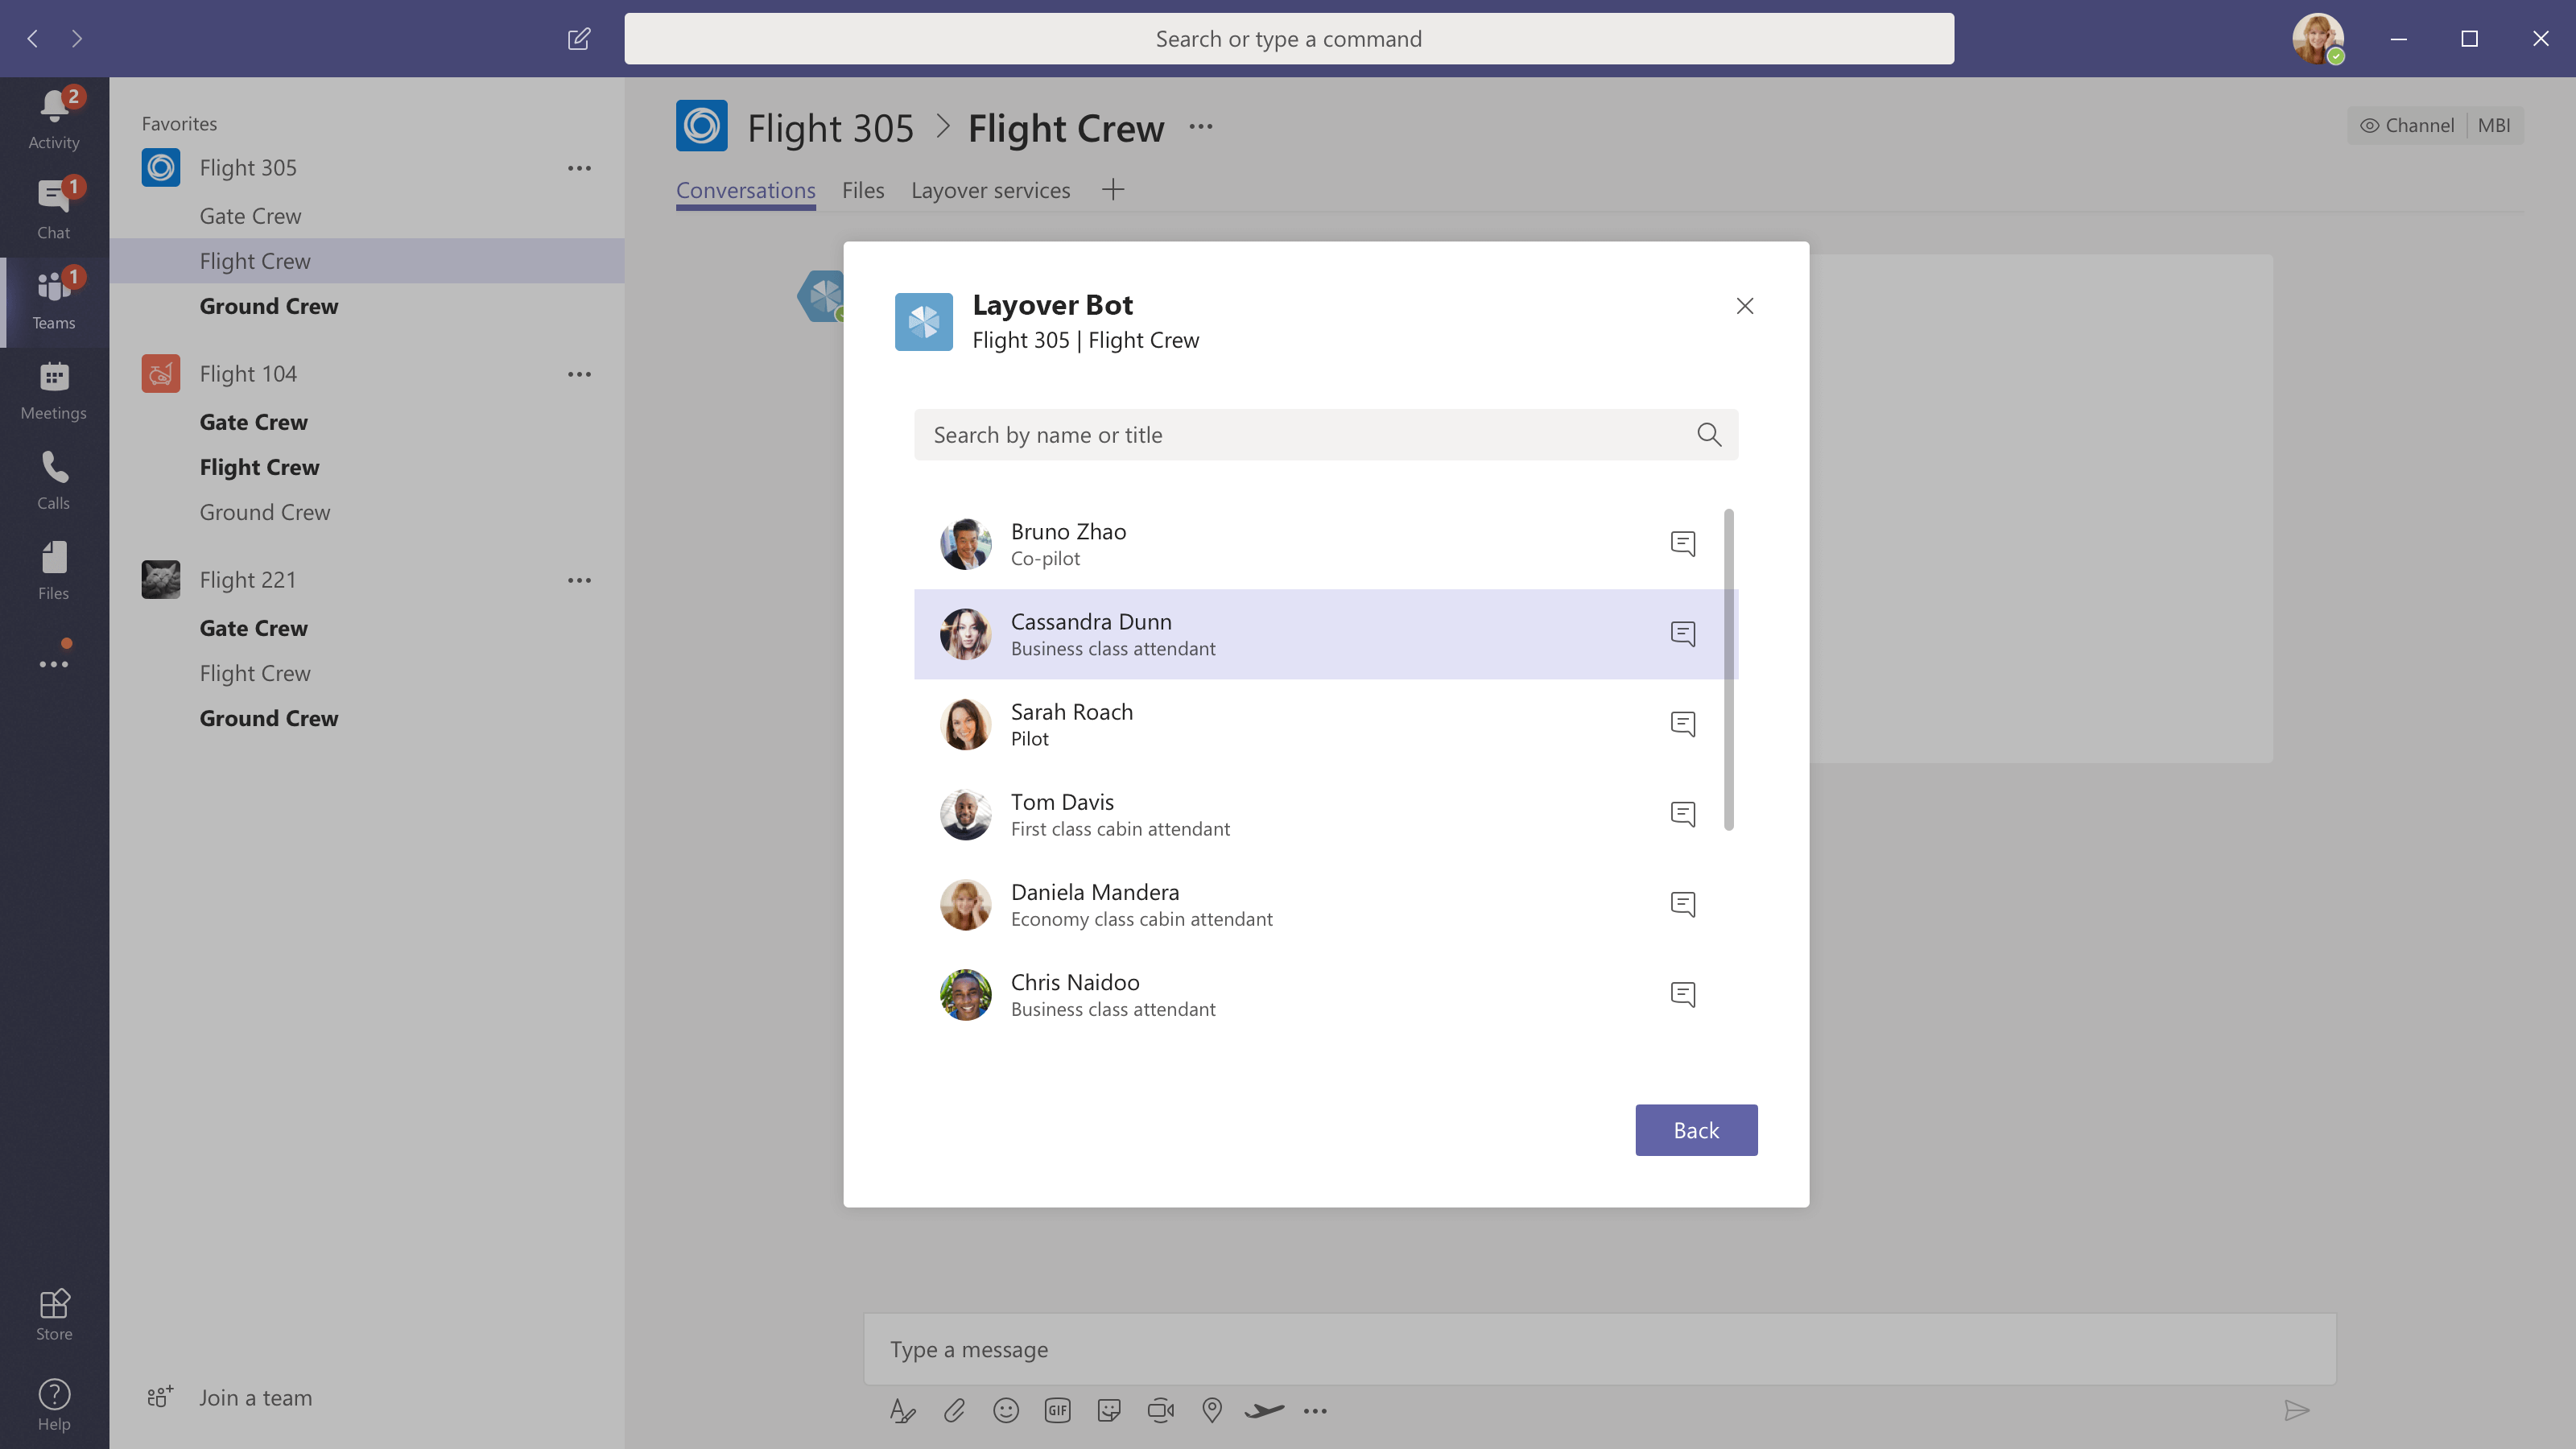Click the Channel visibility button

pyautogui.click(x=2406, y=125)
